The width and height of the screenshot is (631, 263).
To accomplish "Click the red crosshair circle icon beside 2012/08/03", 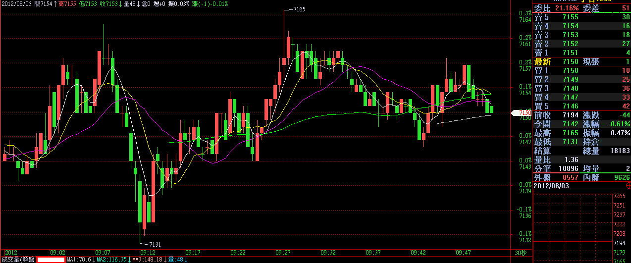I will [x=628, y=185].
